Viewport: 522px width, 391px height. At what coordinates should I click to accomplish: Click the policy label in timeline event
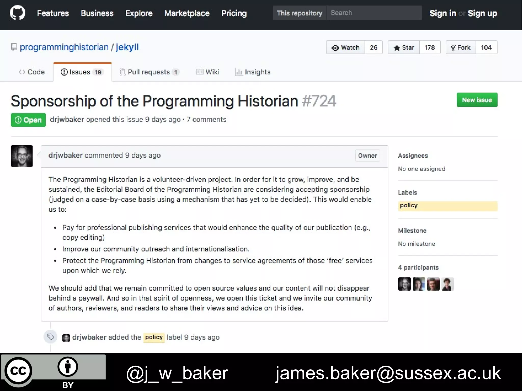point(154,338)
